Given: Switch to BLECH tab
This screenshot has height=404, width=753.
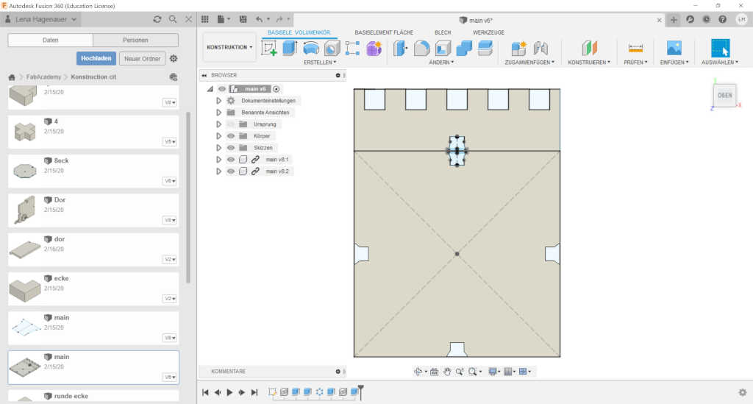Looking at the screenshot, I should tap(443, 32).
